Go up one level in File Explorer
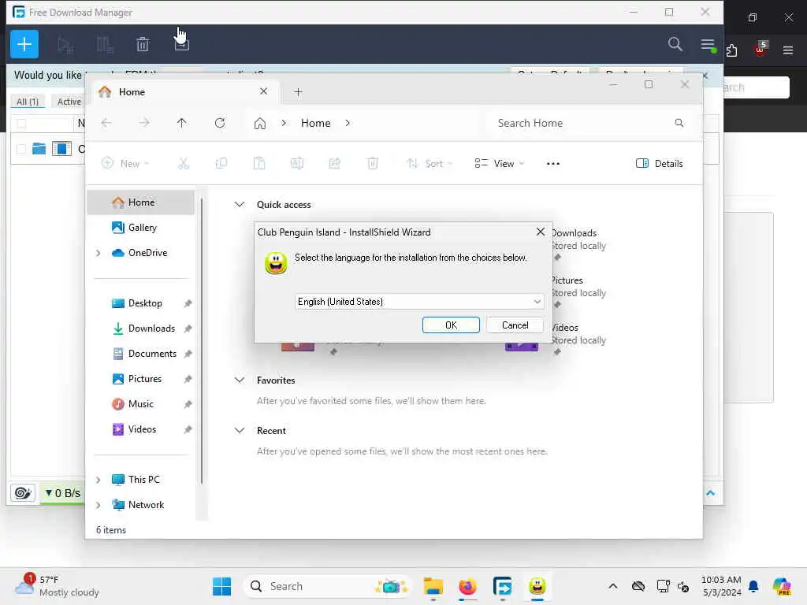This screenshot has height=605, width=807. click(182, 123)
